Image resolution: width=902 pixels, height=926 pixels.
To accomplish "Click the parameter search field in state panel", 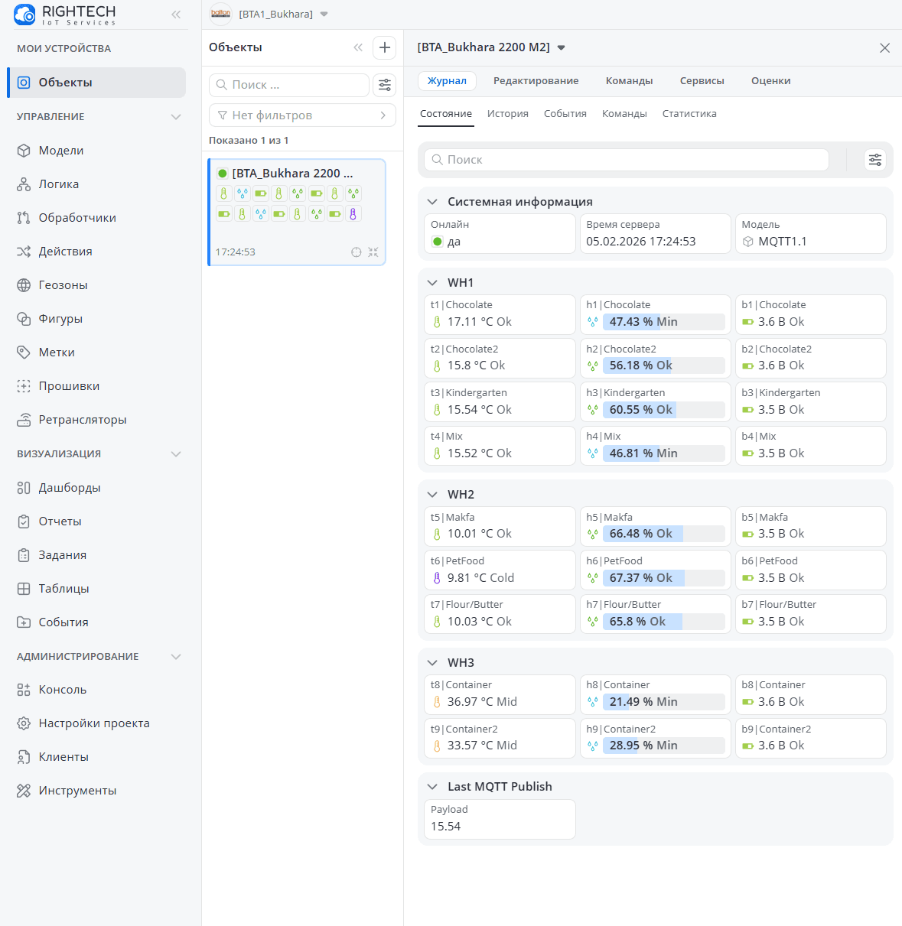I will tap(627, 160).
